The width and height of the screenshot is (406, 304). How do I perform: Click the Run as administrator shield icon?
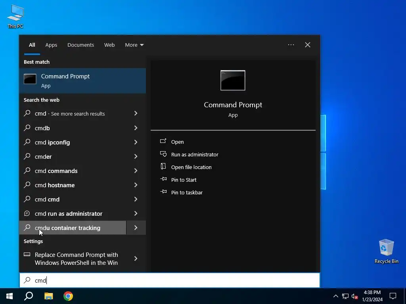point(163,154)
